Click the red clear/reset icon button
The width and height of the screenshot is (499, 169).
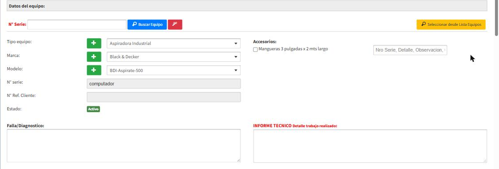[x=175, y=24]
